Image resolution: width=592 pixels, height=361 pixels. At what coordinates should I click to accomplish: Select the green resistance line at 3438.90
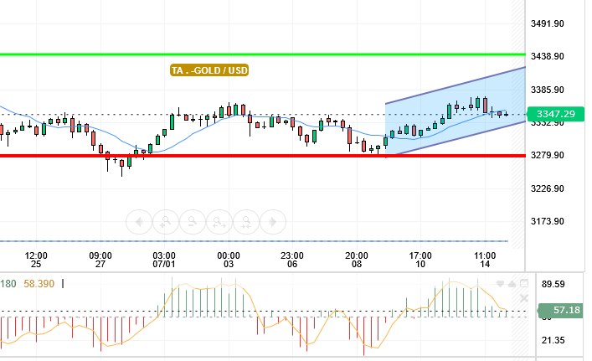pos(263,54)
